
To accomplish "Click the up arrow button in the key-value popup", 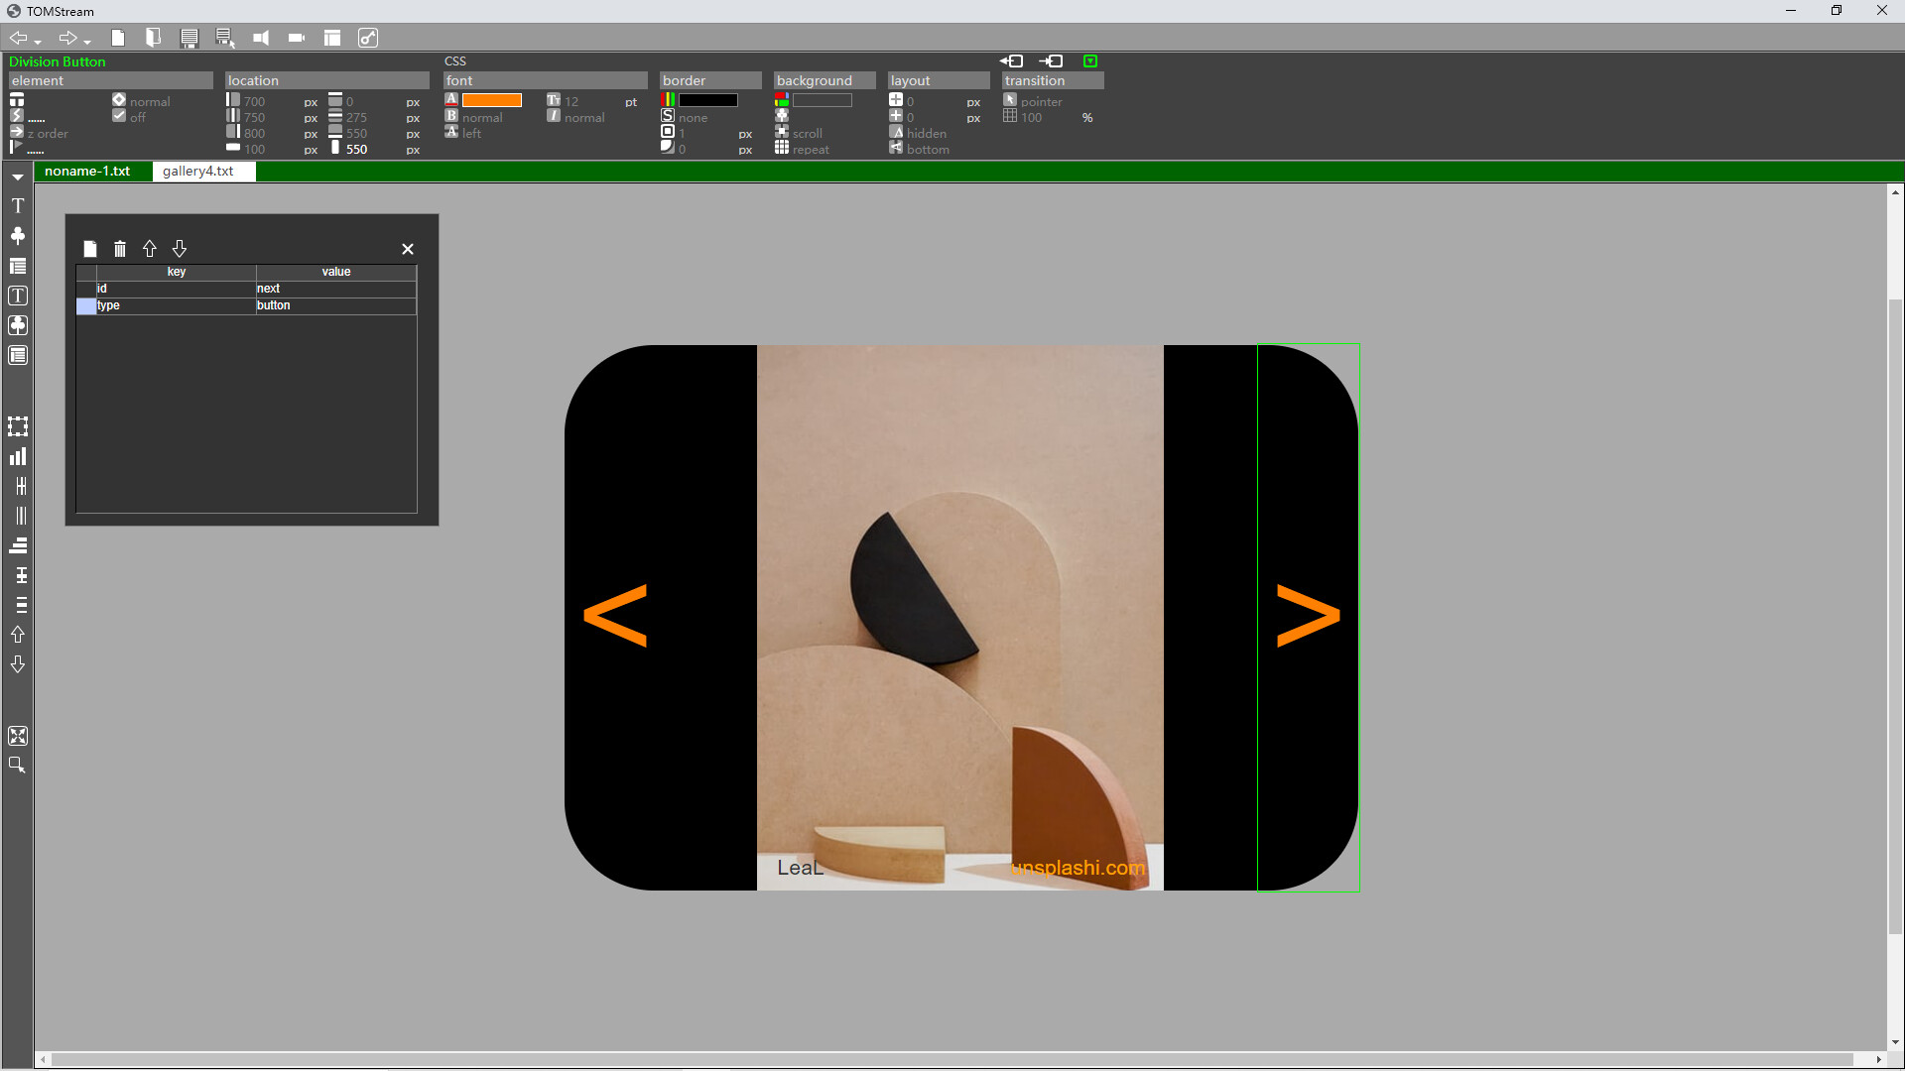I will (150, 248).
